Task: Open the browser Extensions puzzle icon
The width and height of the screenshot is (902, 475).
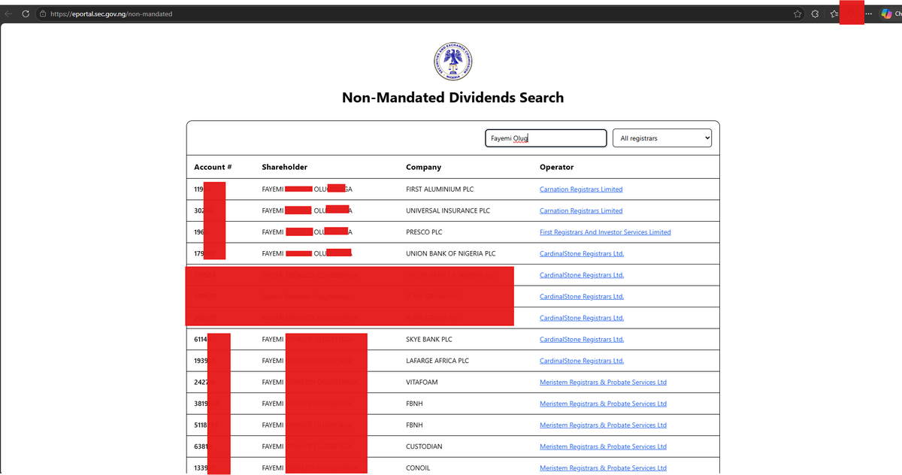Action: pos(816,14)
